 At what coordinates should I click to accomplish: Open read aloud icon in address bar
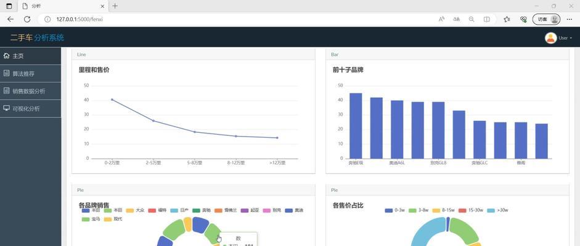pyautogui.click(x=441, y=19)
